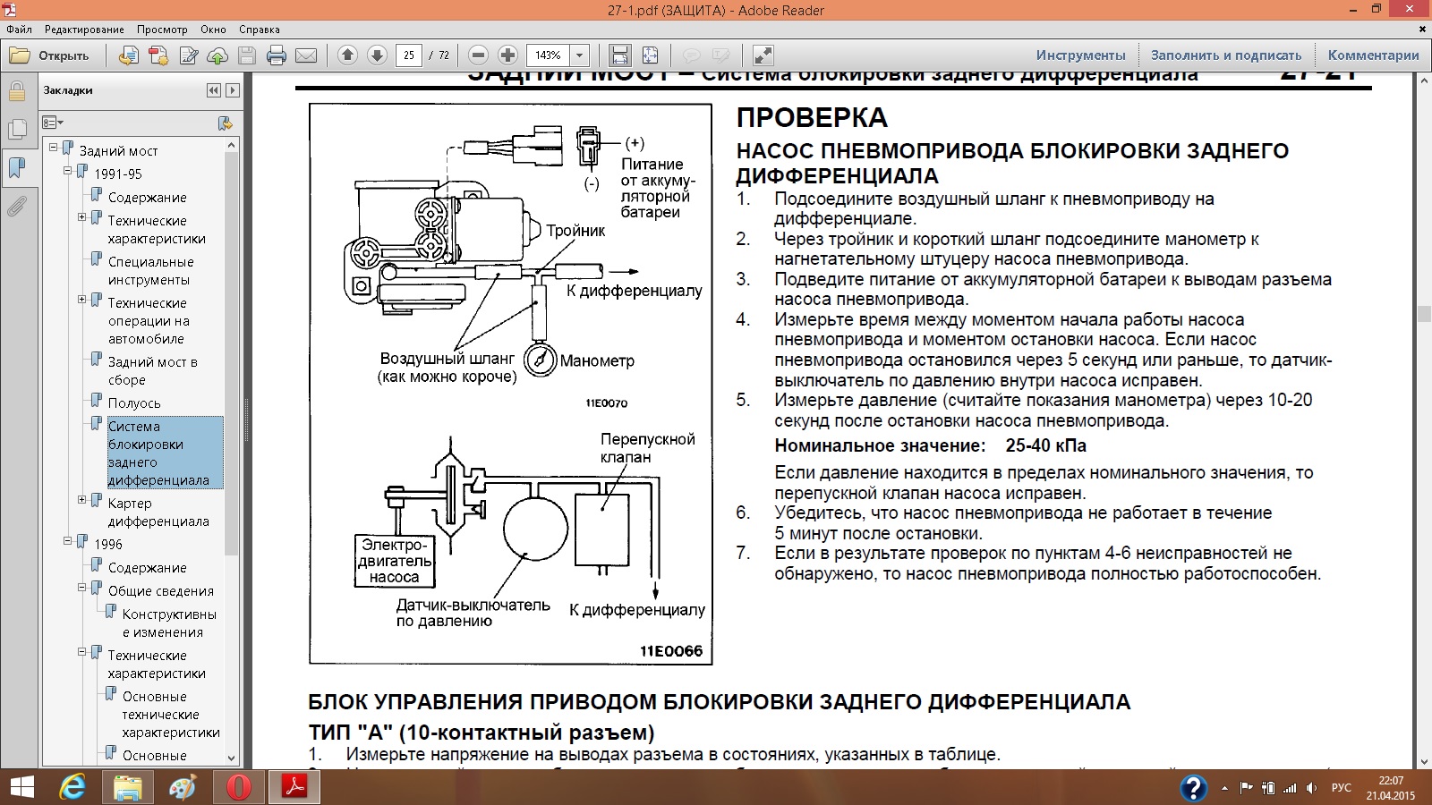
Task: Open the attachments paperclip panel
Action: click(x=16, y=208)
